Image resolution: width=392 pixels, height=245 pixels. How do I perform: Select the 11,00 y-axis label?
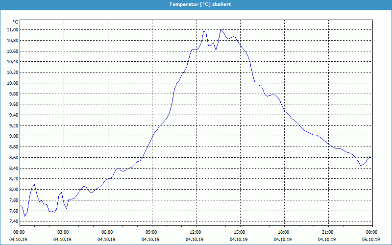[12, 30]
